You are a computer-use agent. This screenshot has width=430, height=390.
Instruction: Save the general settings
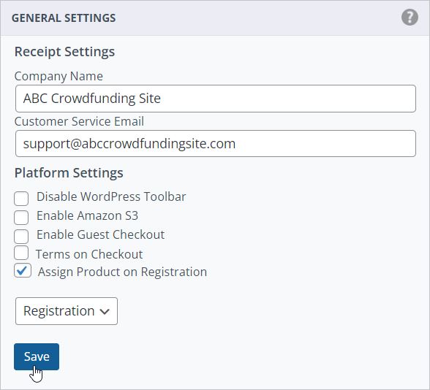[x=37, y=356]
